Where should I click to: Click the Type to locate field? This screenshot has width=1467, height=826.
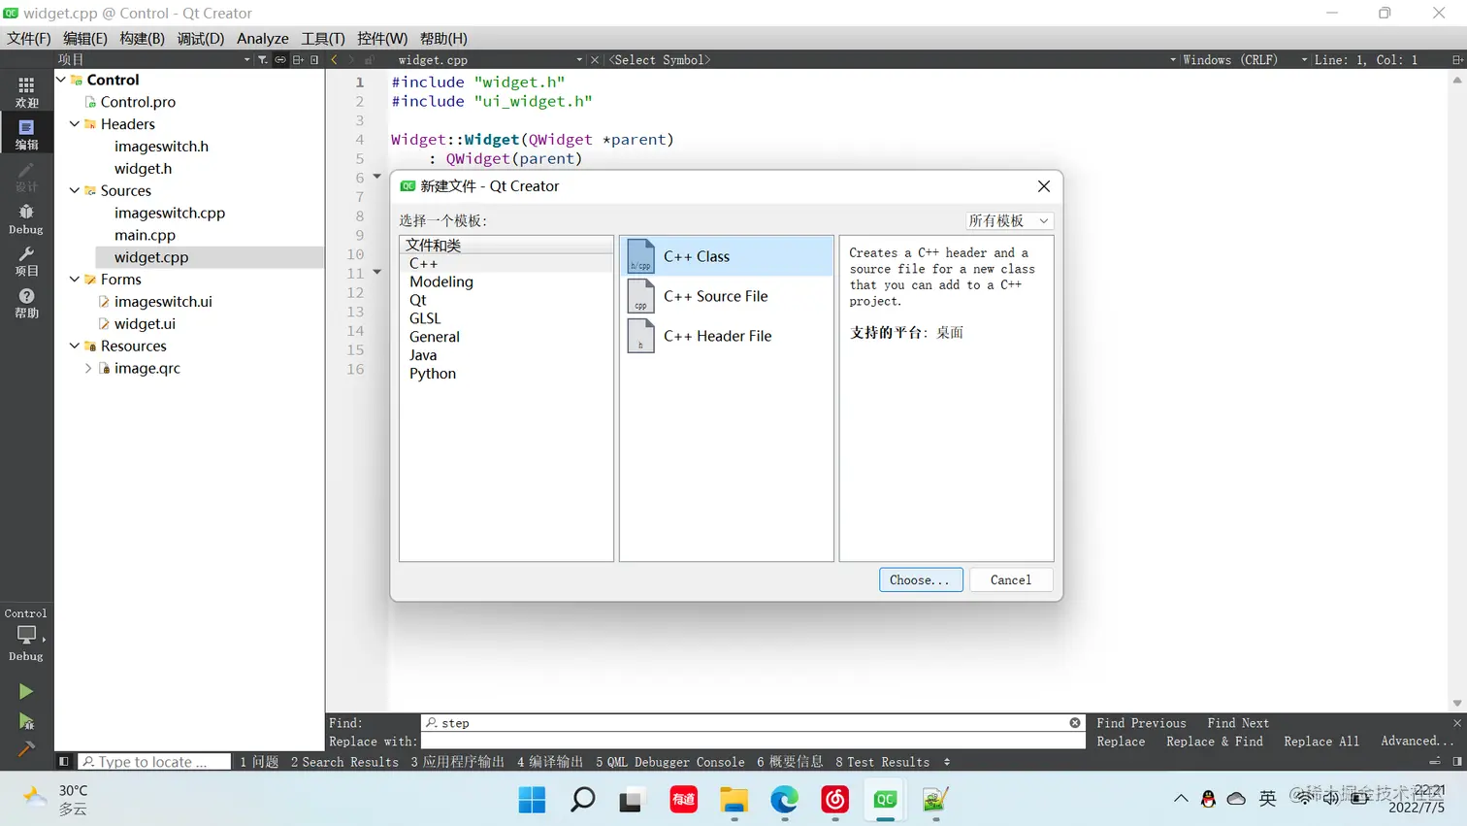(154, 762)
